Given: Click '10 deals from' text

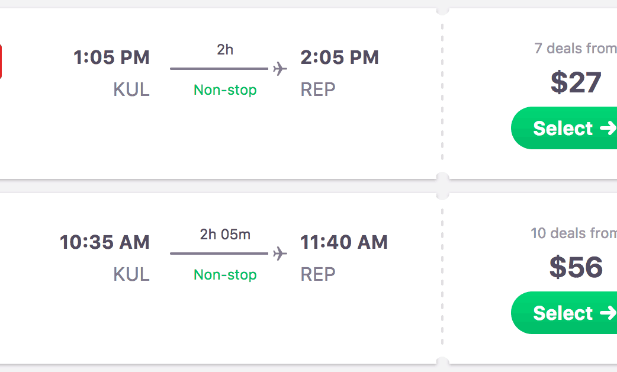Looking at the screenshot, I should (573, 233).
